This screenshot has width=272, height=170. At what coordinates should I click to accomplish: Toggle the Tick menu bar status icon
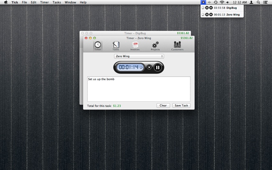203,2
